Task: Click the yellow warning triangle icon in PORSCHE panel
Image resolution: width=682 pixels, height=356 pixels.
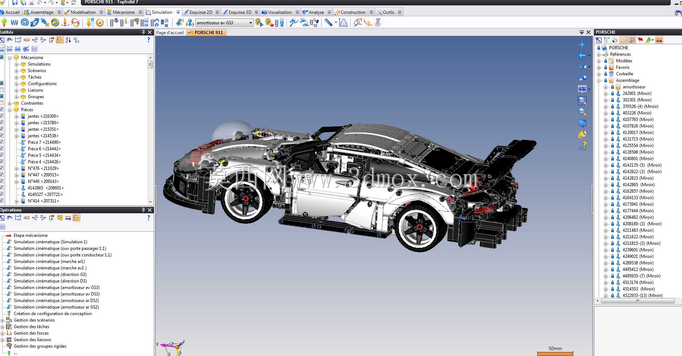Action: click(x=648, y=40)
